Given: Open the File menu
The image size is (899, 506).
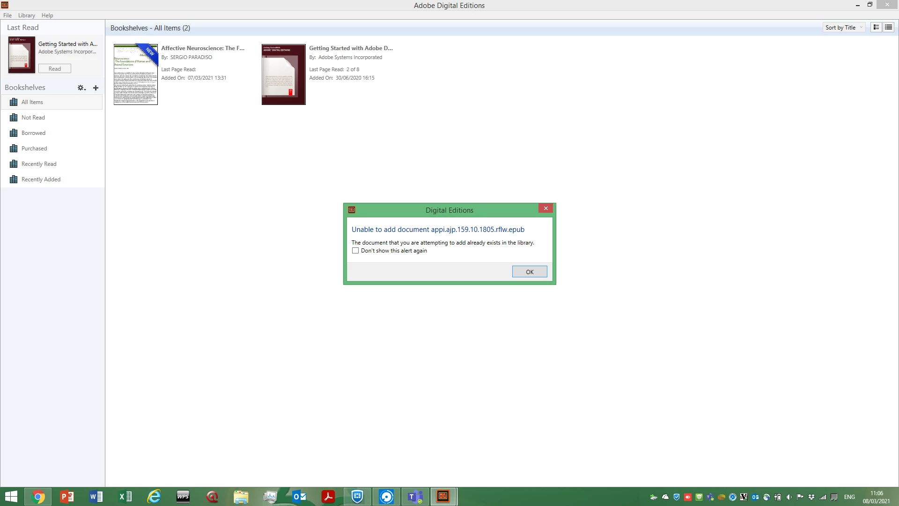Looking at the screenshot, I should pos(7,15).
